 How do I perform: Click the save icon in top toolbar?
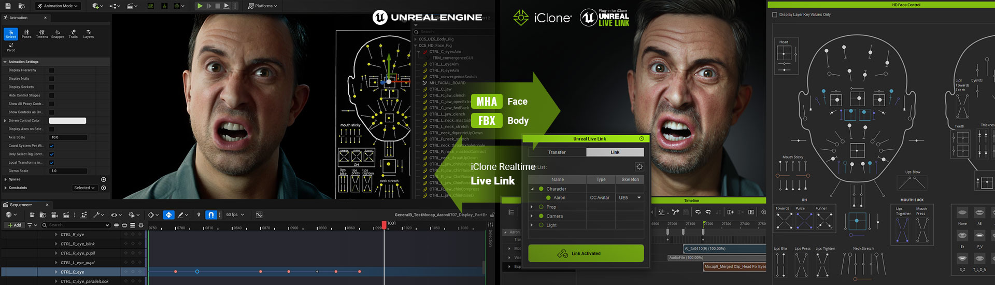(x=7, y=6)
